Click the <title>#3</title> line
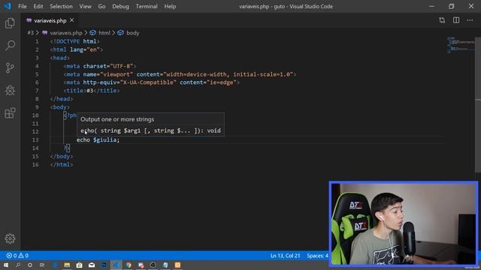The height and width of the screenshot is (270, 481). tap(92, 91)
